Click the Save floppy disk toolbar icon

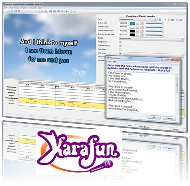click(x=12, y=11)
